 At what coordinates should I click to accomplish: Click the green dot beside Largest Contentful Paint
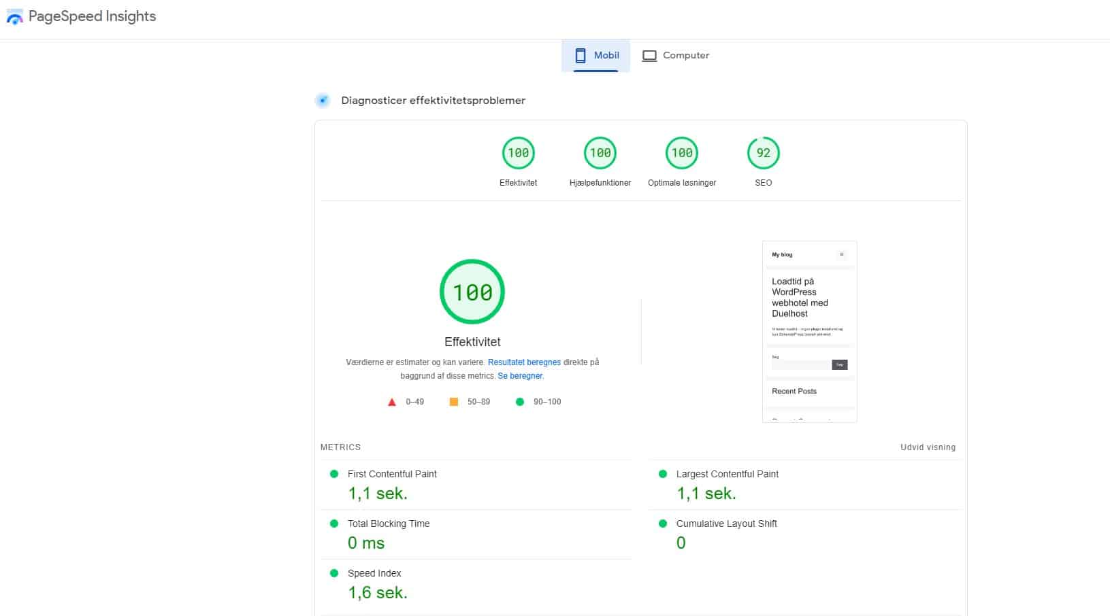coord(663,474)
